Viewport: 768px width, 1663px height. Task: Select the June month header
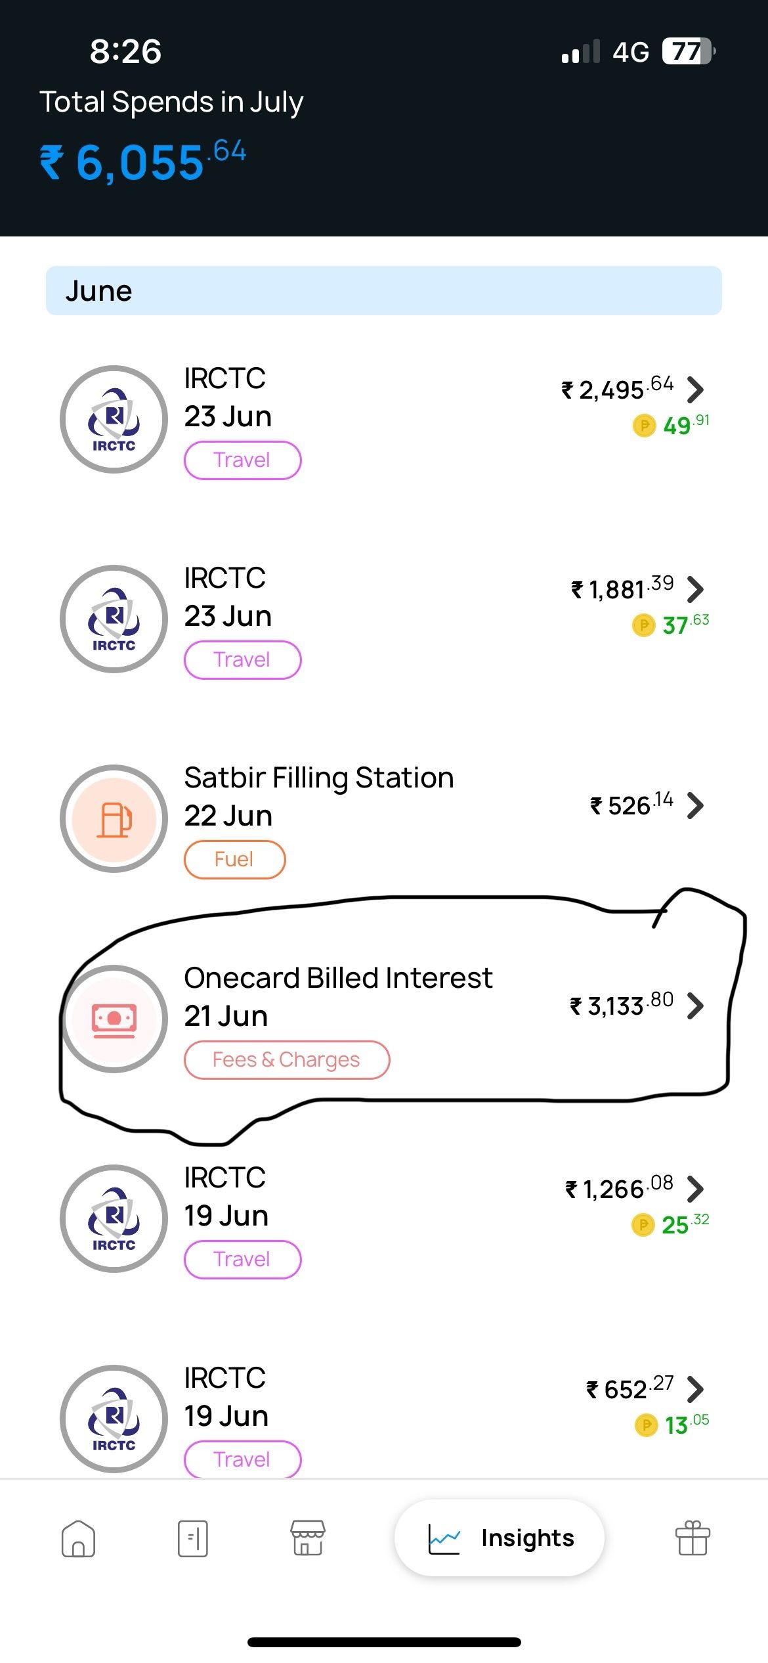pyautogui.click(x=384, y=290)
